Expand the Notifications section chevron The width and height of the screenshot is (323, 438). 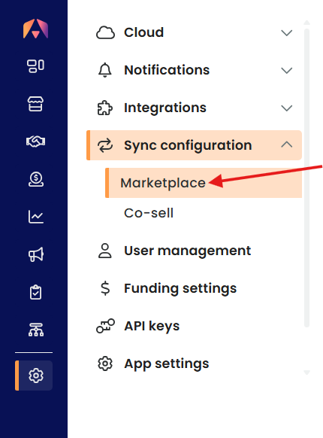coord(286,70)
